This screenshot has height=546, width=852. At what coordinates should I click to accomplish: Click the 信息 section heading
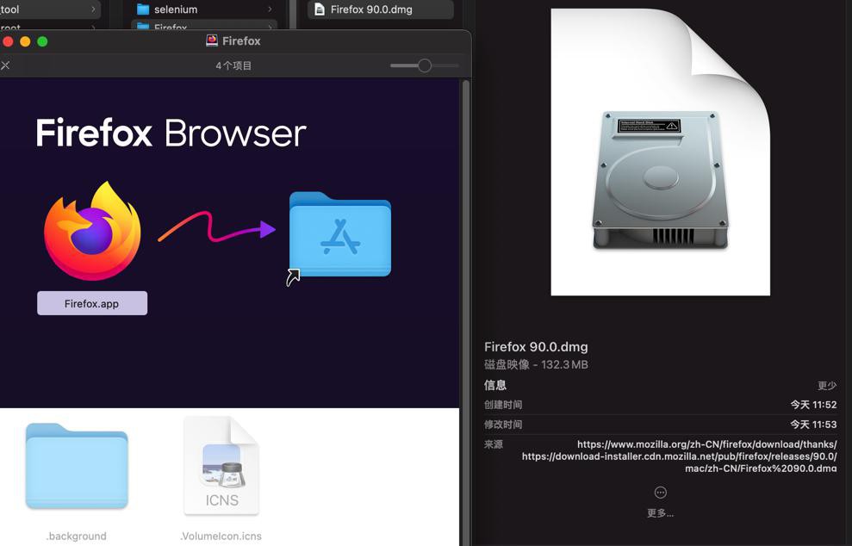click(495, 385)
